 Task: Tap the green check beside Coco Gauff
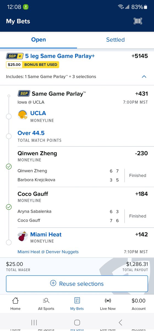(9, 207)
